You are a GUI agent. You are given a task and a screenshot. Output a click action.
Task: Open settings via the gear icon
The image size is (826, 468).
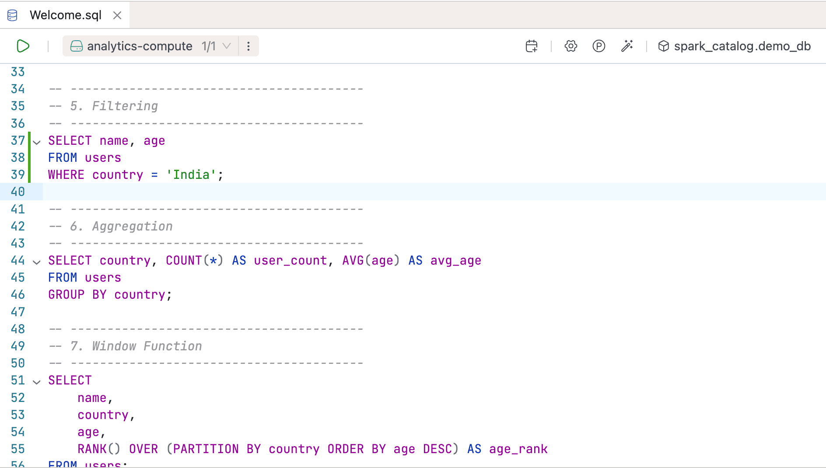570,45
